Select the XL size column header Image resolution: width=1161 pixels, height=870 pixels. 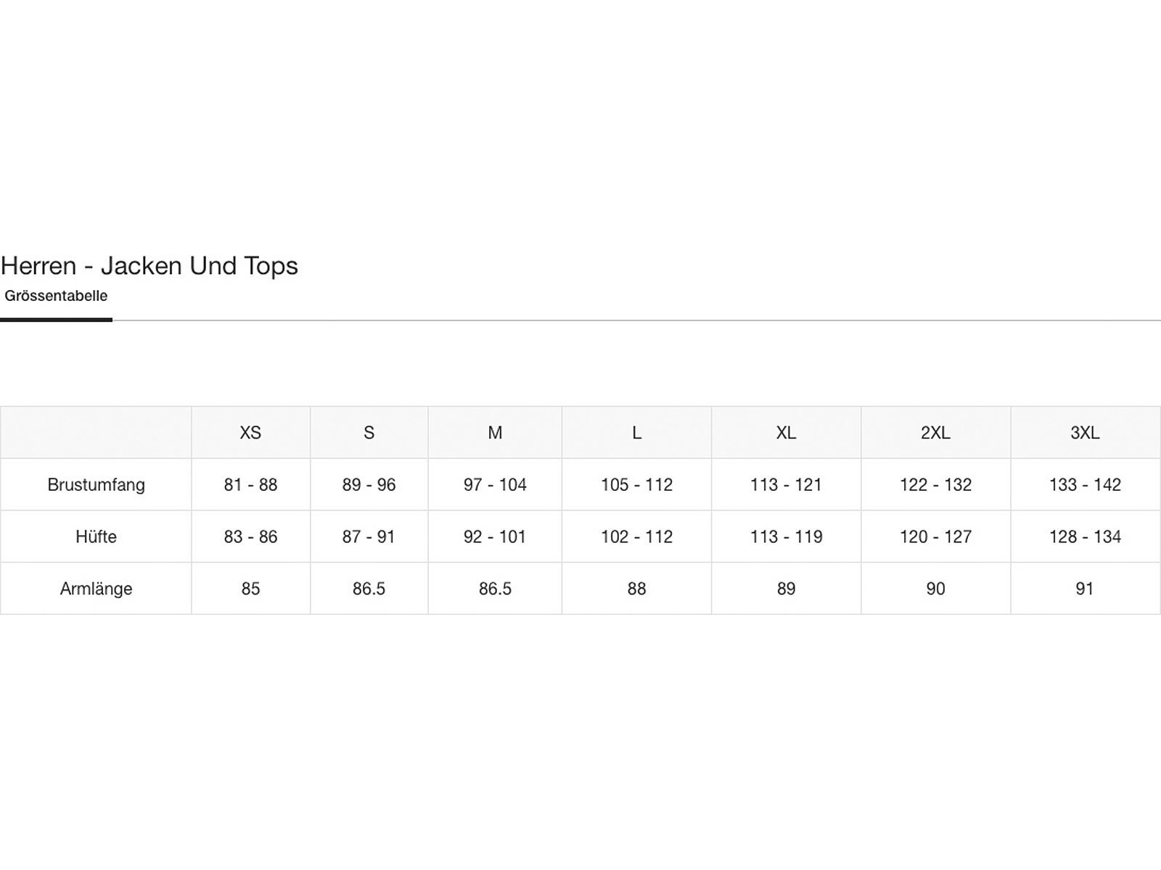click(x=786, y=433)
